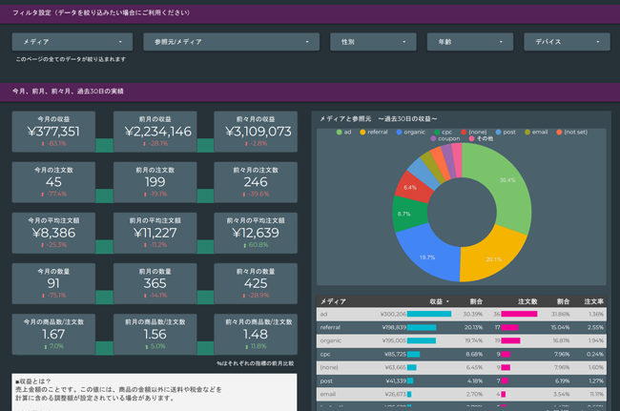The height and width of the screenshot is (411, 620).
Task: Select the 今月の数量 91 scorecard
Action: 53,284
